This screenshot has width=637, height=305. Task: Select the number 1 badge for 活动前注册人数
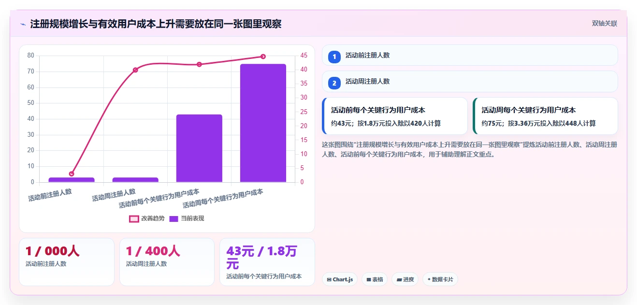(334, 57)
